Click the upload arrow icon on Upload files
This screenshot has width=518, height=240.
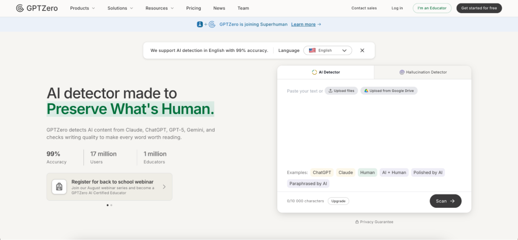click(x=330, y=91)
